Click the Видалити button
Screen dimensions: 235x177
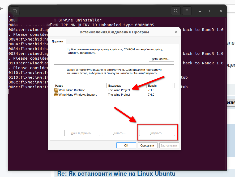coord(157,133)
